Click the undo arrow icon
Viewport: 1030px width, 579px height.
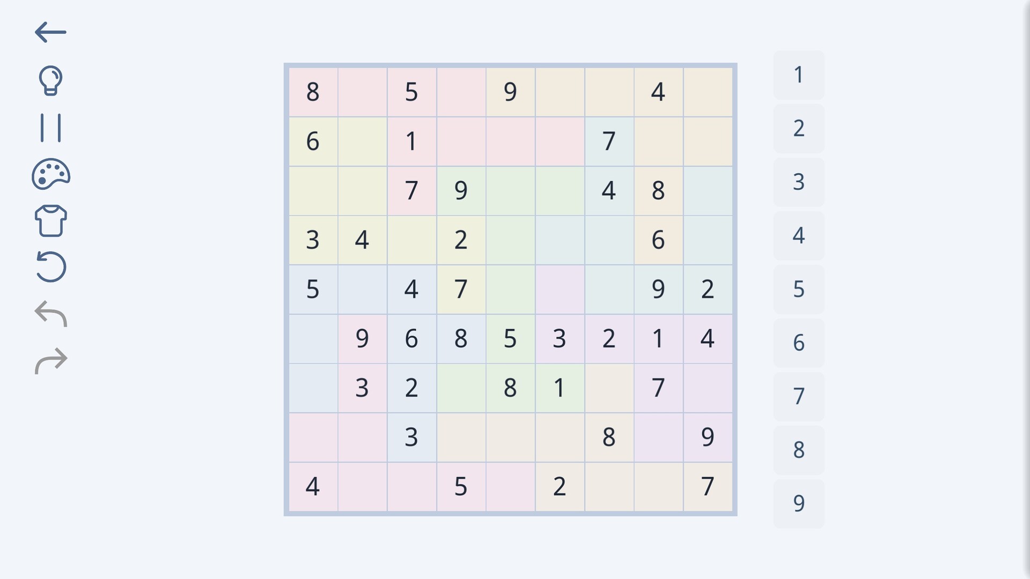(x=50, y=314)
